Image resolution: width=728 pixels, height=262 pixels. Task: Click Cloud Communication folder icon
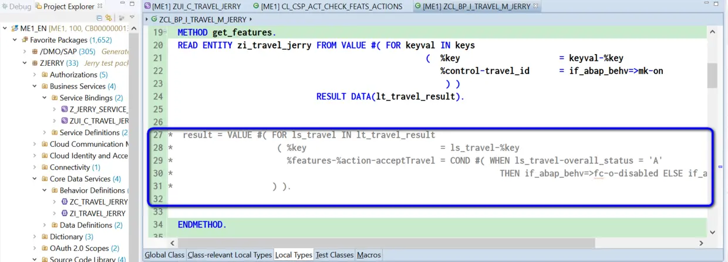tap(44, 144)
